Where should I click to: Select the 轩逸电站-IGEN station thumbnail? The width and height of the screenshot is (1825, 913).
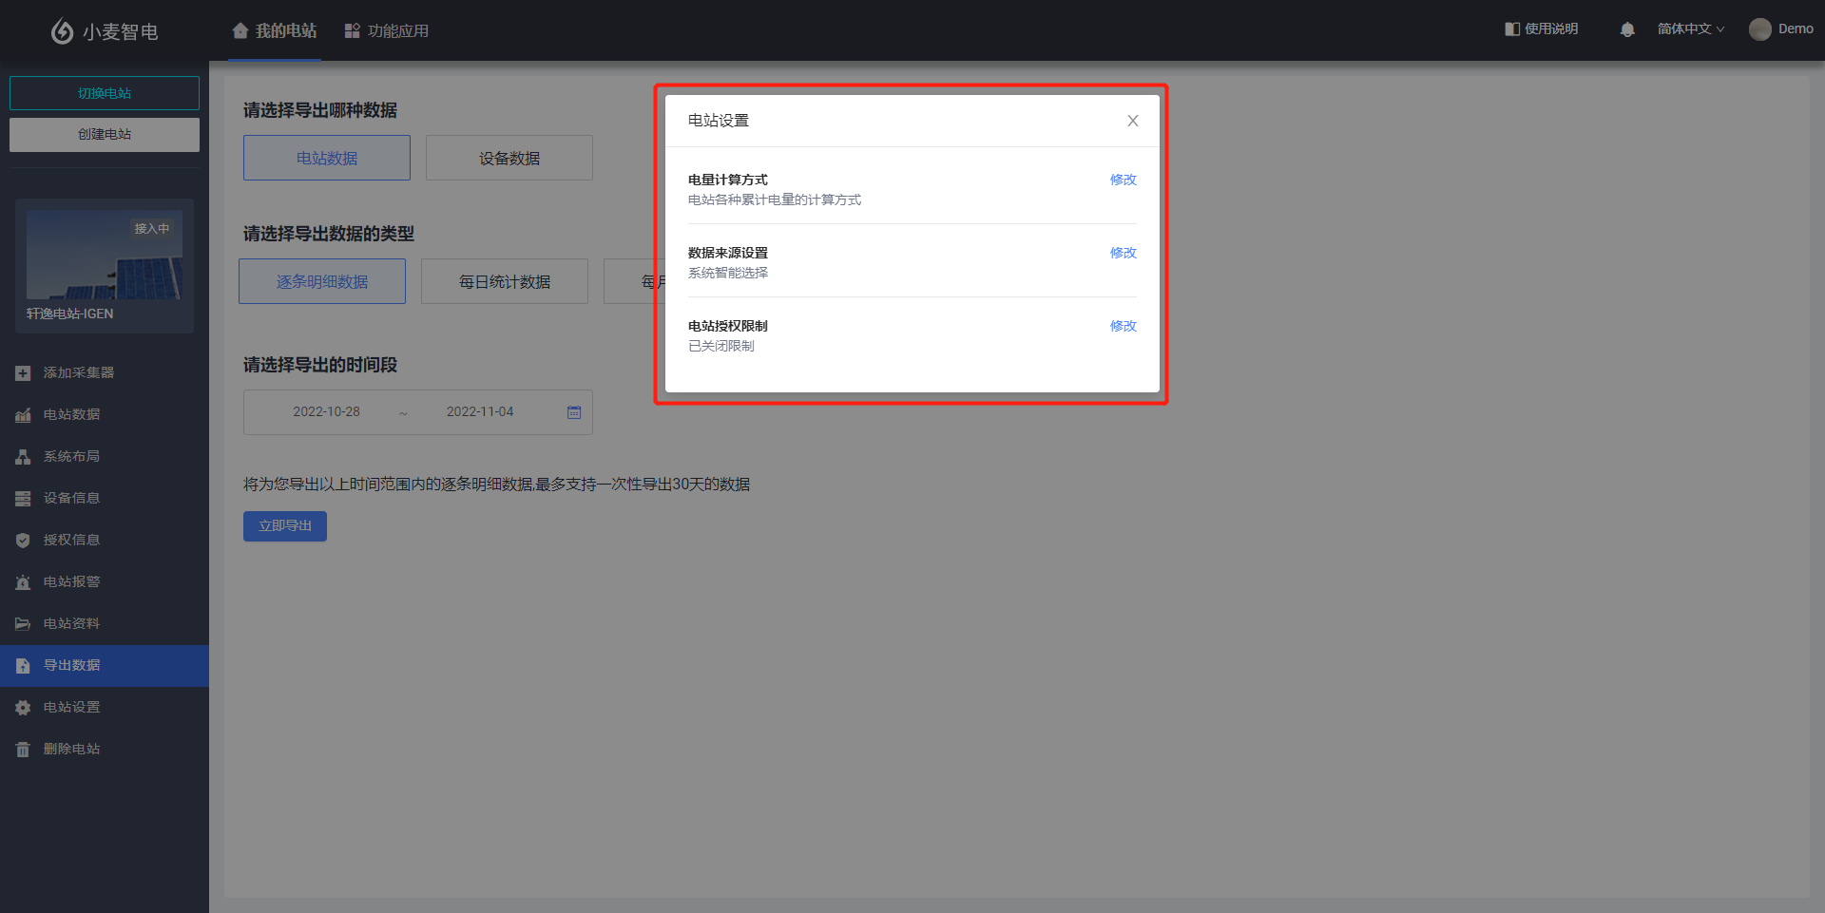[x=105, y=265]
